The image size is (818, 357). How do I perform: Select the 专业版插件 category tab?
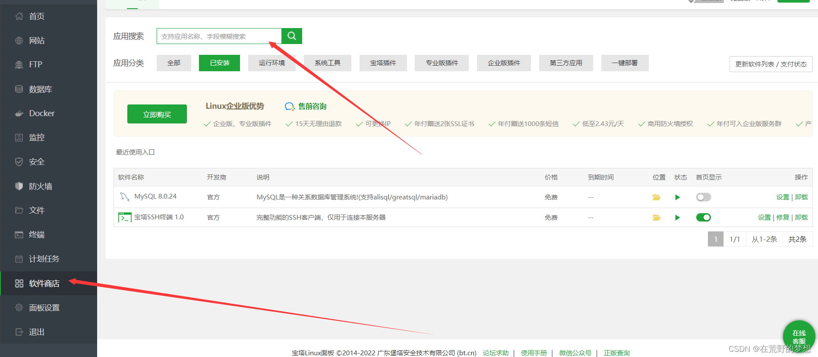(x=442, y=63)
